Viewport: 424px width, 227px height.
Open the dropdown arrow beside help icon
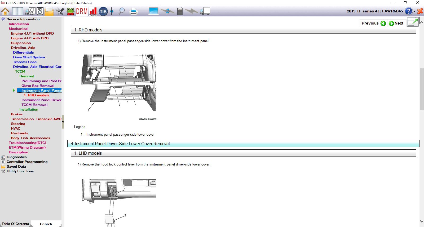point(414,11)
